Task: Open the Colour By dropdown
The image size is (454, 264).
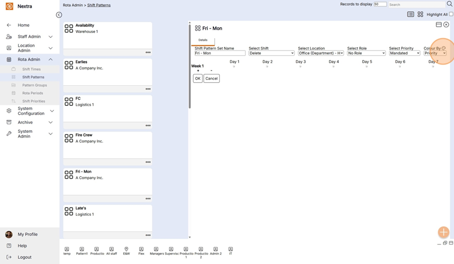Action: 435,53
